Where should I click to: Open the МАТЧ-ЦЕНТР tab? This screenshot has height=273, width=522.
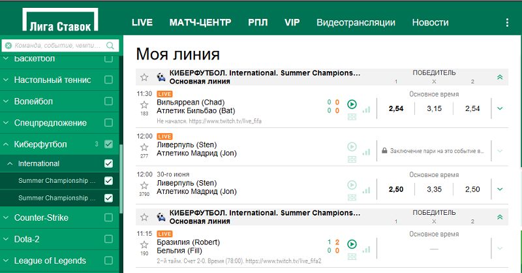point(200,22)
